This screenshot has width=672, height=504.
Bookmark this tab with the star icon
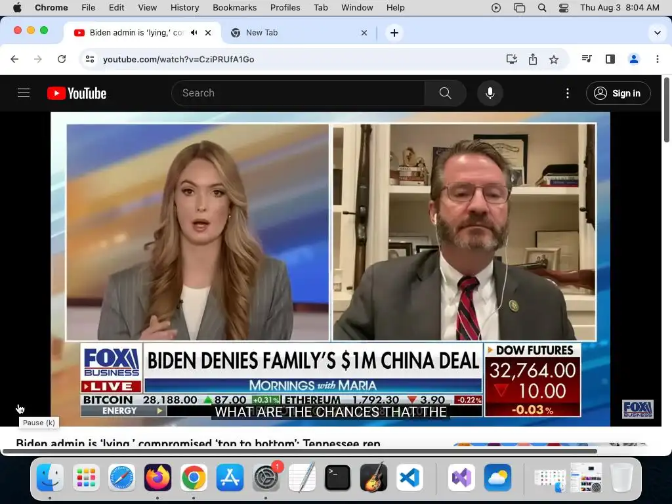(x=554, y=59)
